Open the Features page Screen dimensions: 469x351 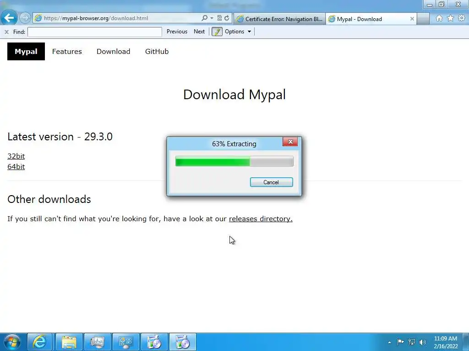coord(67,51)
